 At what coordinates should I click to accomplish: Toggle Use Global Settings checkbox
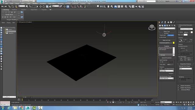pyautogui.click(x=164, y=69)
